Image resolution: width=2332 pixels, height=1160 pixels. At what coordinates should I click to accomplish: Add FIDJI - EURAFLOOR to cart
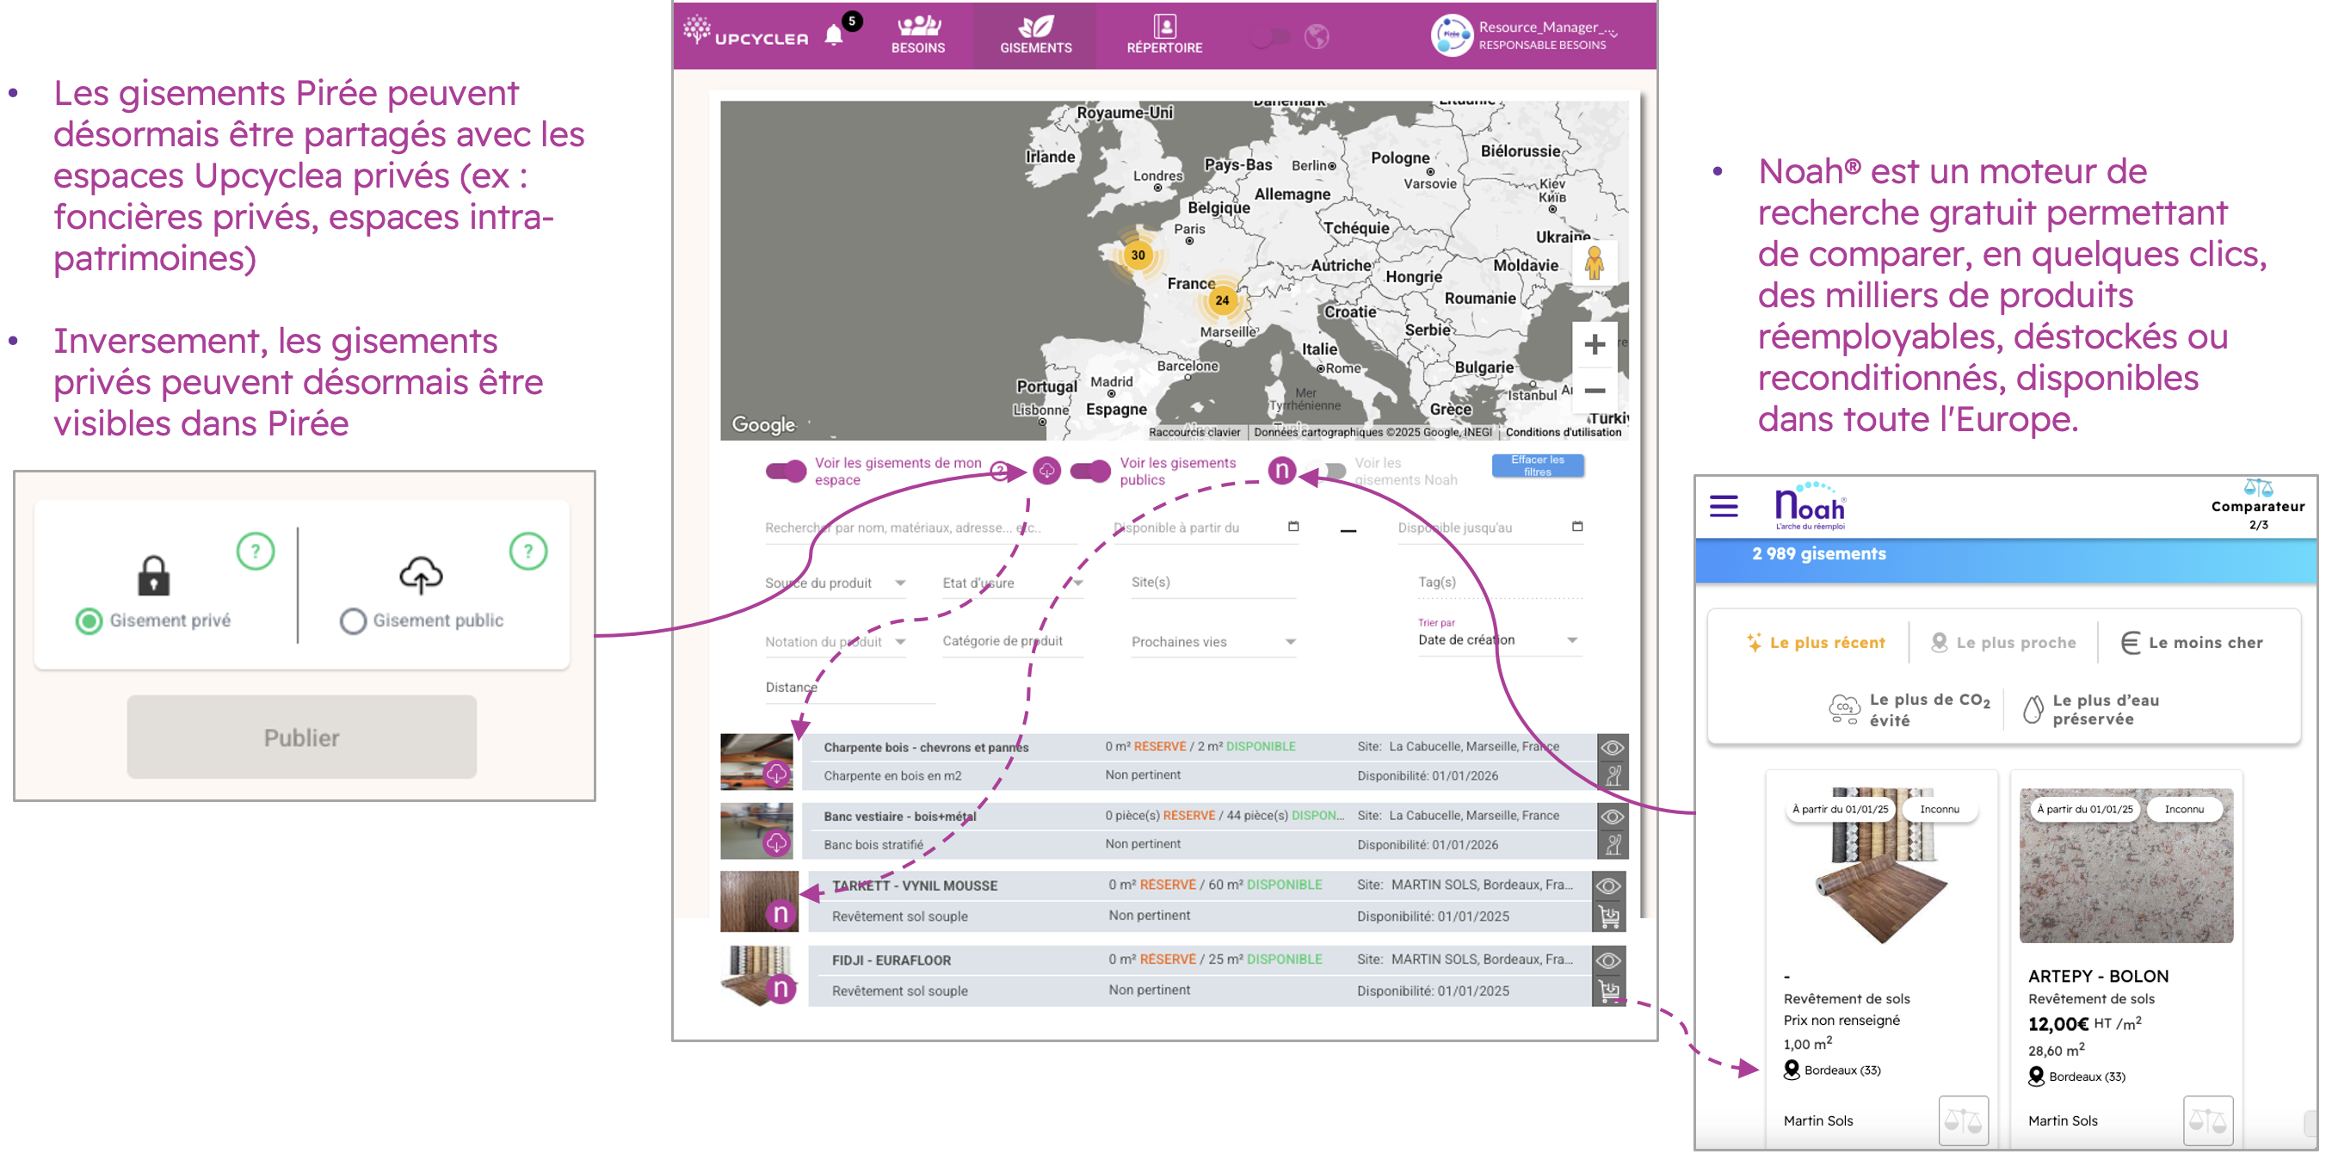click(x=1608, y=990)
